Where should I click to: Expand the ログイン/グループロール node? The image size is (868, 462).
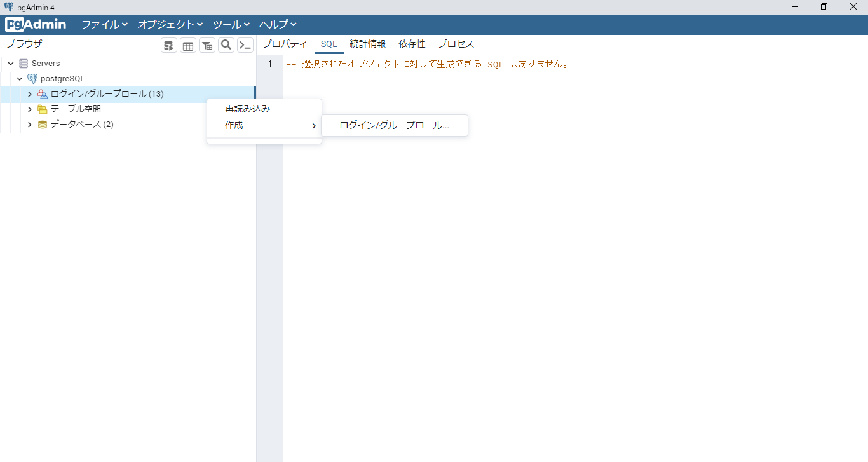click(30, 94)
